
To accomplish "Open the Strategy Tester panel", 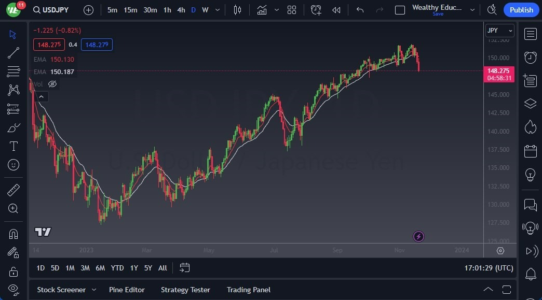I will [x=185, y=290].
